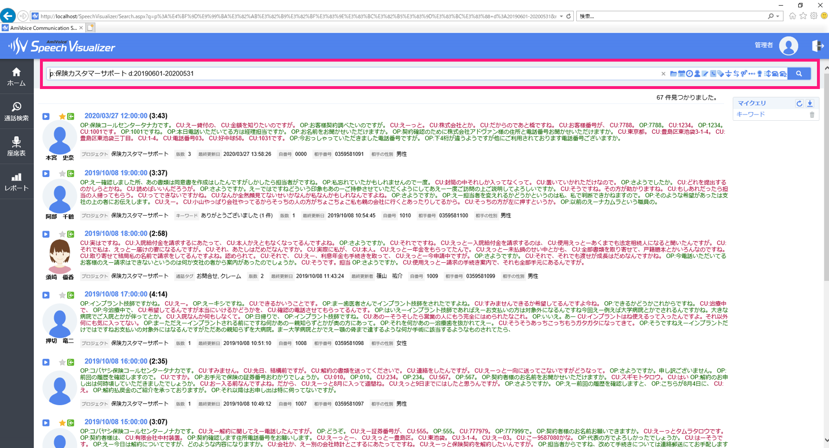
Task: Open the phone book filter icon
Action: click(713, 74)
